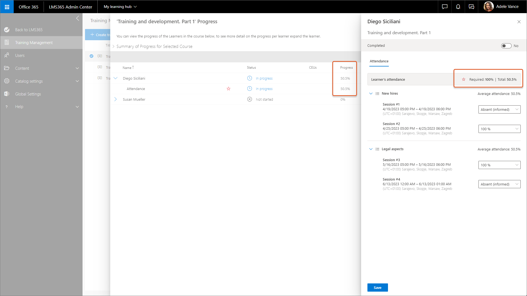Toggle the Completed switch for Diego

point(506,46)
